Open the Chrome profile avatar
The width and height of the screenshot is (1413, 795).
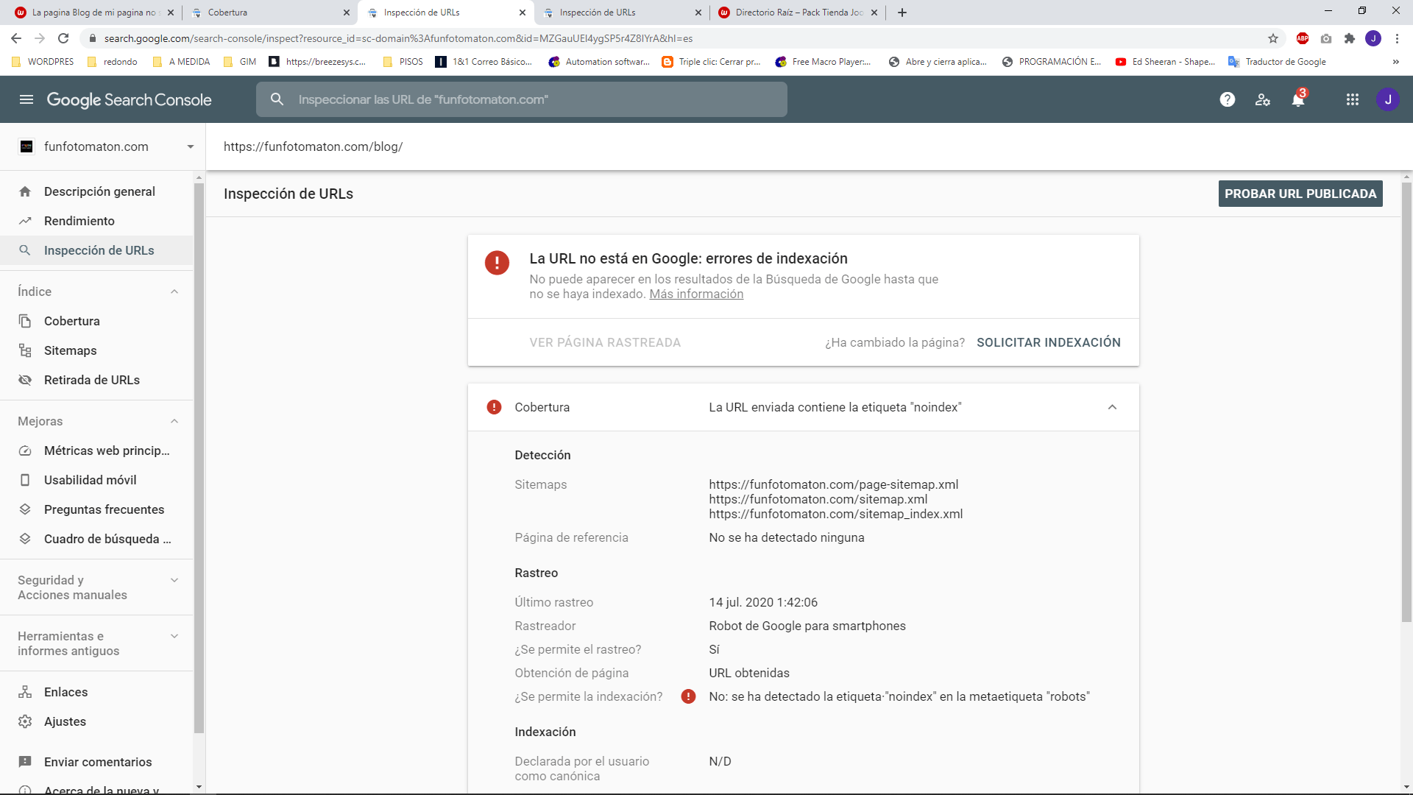[x=1373, y=38]
